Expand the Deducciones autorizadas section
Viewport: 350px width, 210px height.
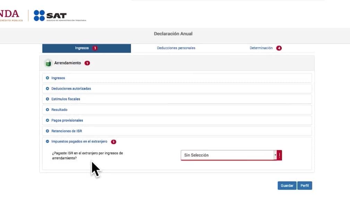pyautogui.click(x=71, y=89)
